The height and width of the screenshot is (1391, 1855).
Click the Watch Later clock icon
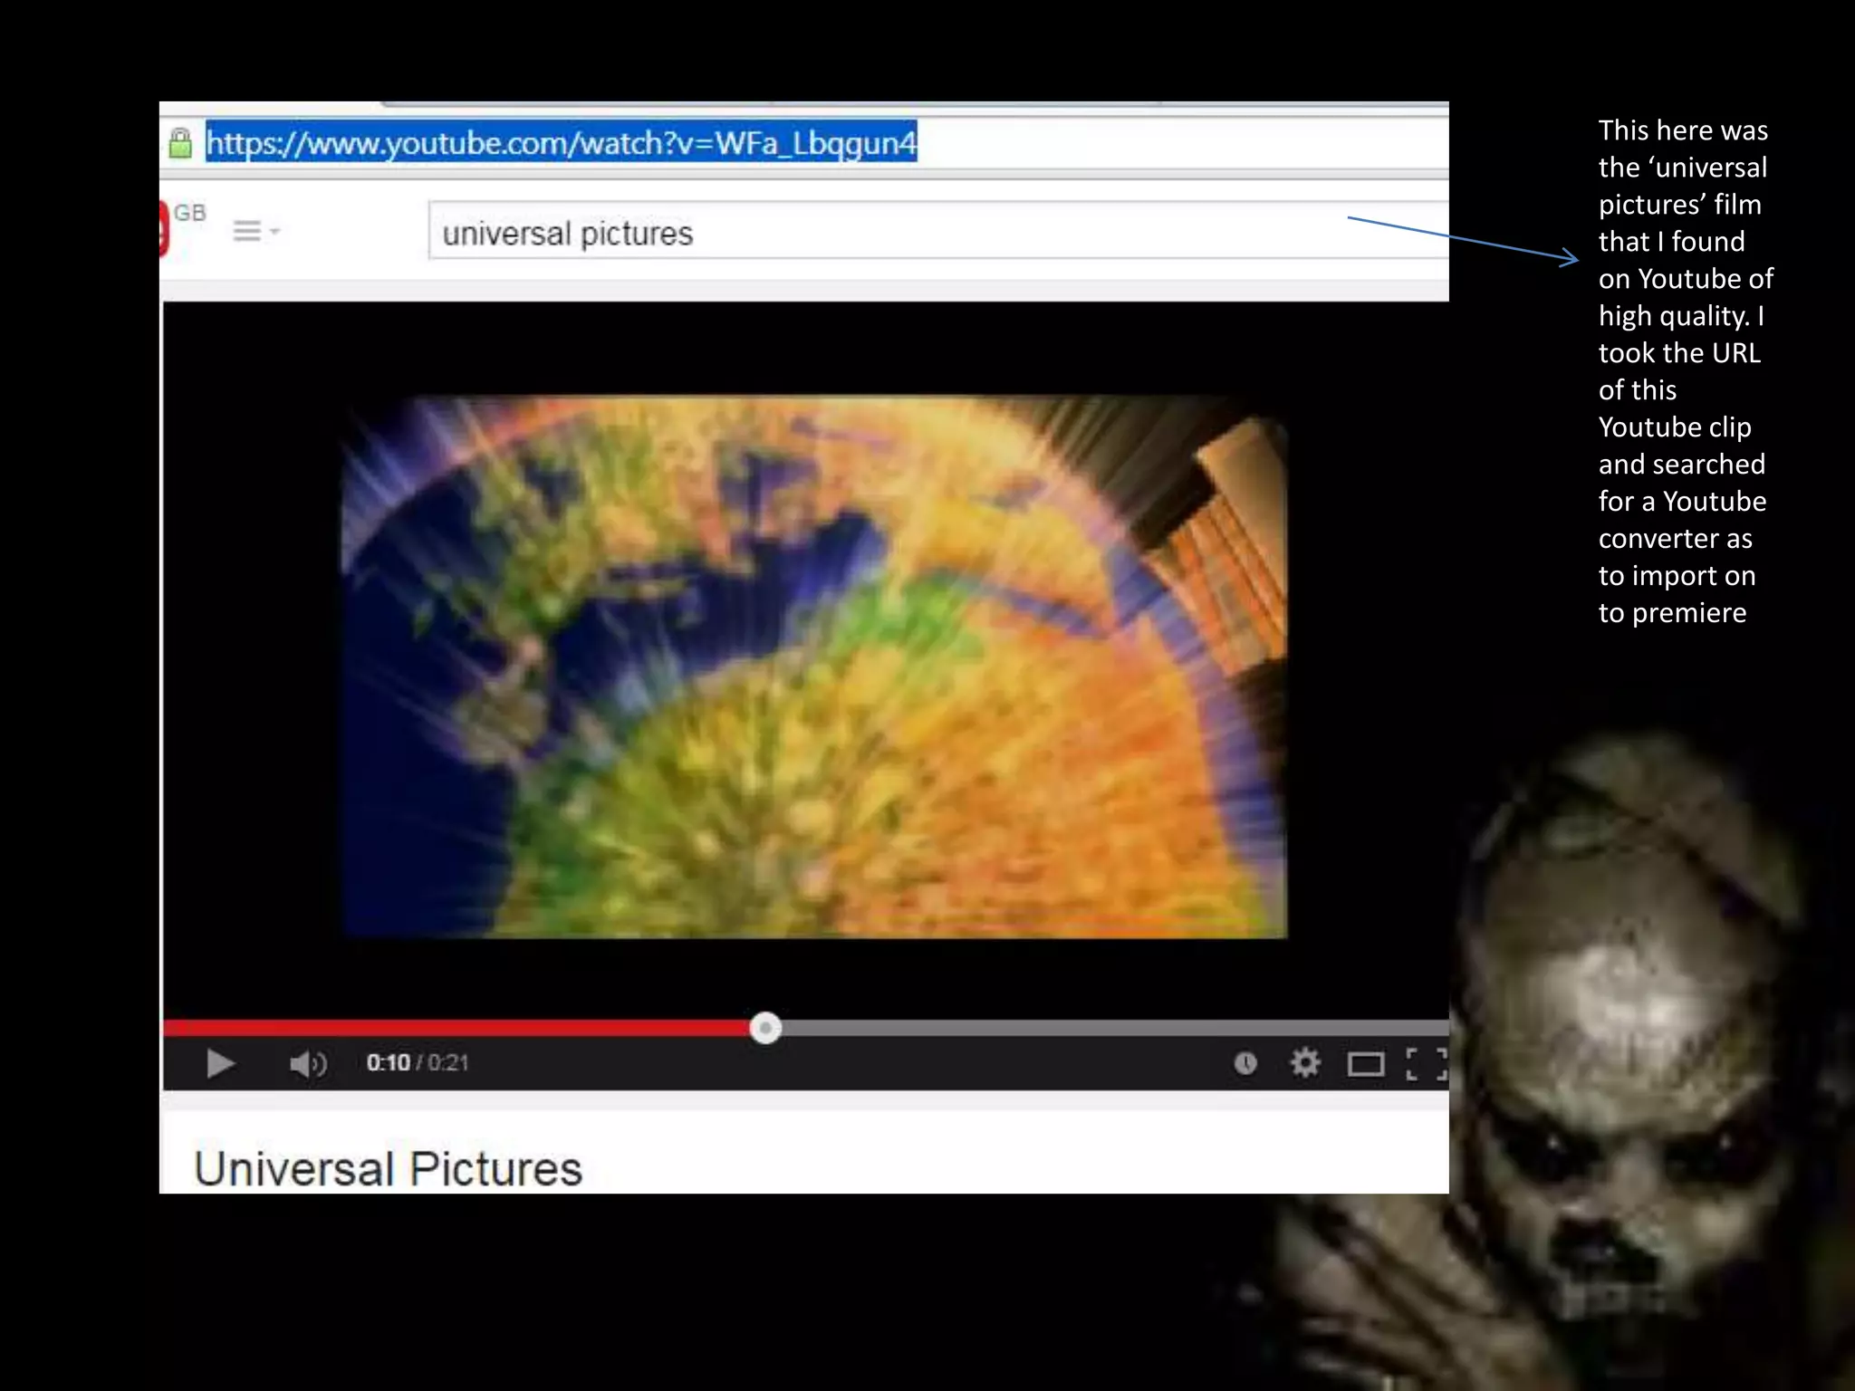[1245, 1063]
